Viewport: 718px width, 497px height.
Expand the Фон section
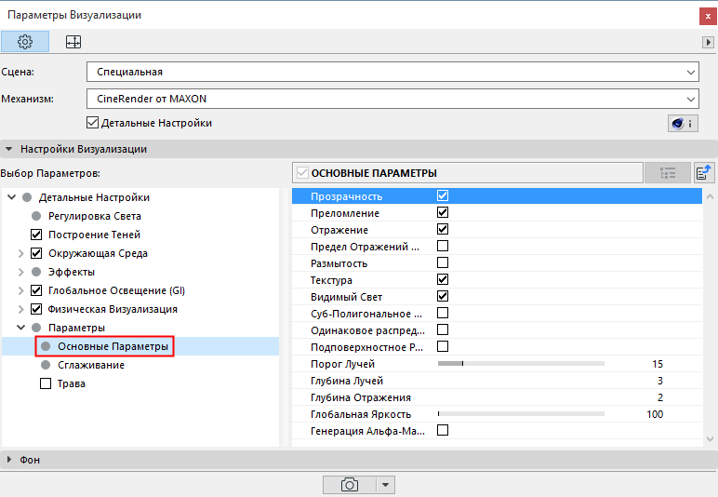[8, 460]
